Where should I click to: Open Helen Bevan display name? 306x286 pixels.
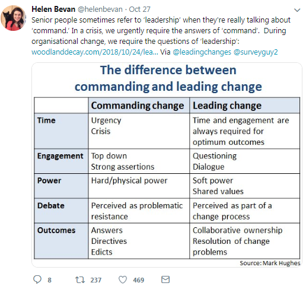53,9
